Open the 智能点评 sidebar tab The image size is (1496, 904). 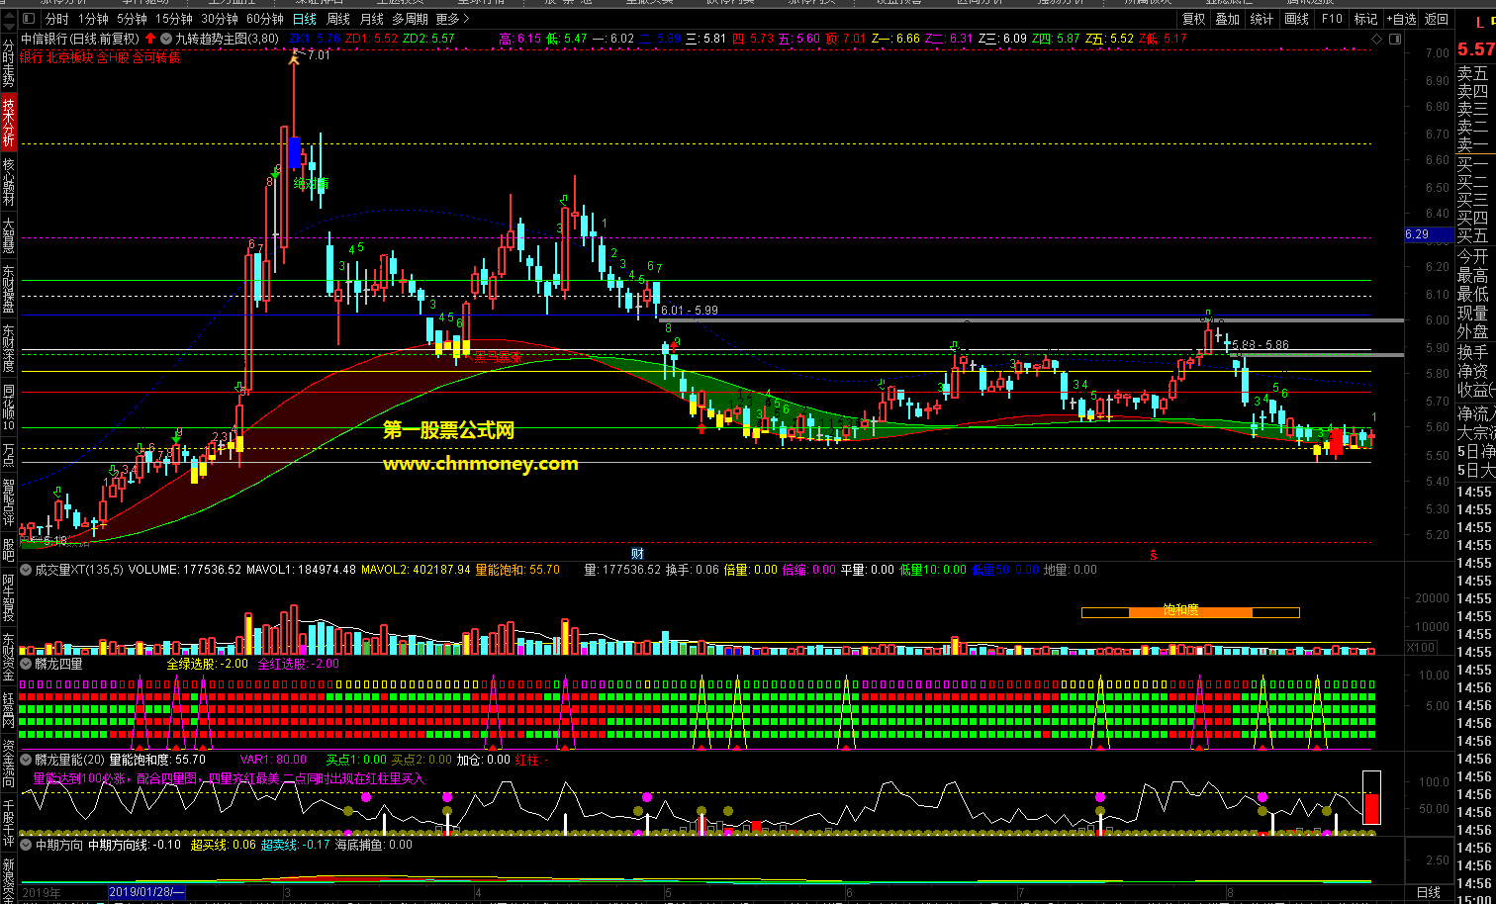9,501
